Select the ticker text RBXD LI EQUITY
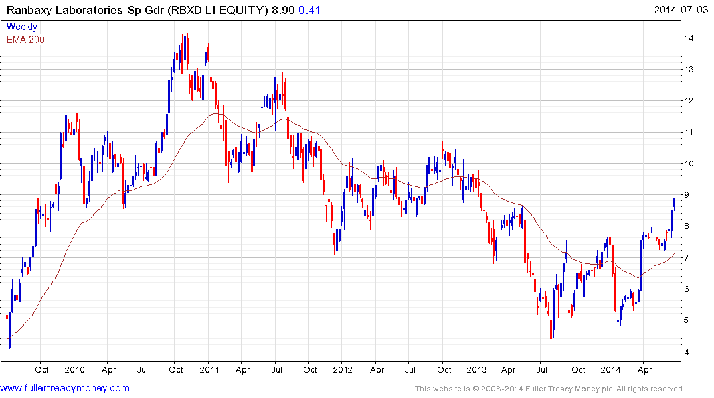This screenshot has width=714, height=398. point(218,10)
